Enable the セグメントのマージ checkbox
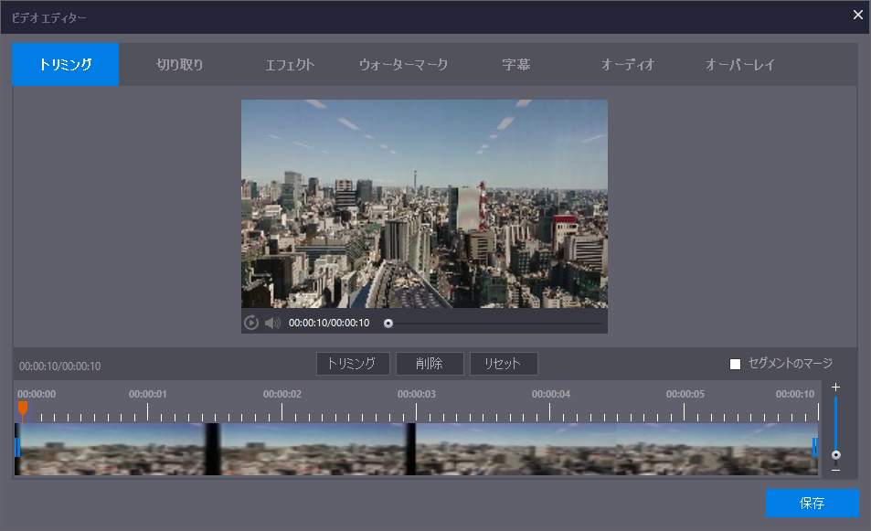This screenshot has height=531, width=871. point(735,365)
